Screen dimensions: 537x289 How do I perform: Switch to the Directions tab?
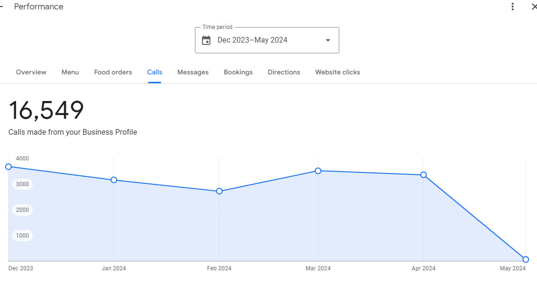284,72
